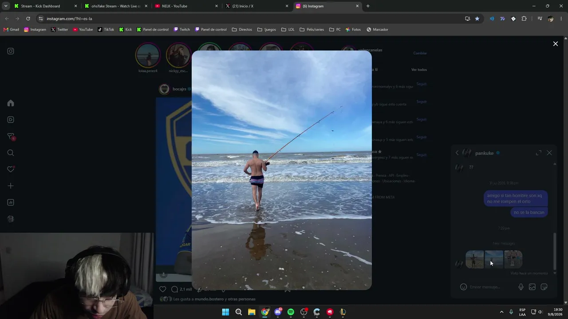Close the enlarged photo viewer with the X
This screenshot has height=319, width=568.
555,44
